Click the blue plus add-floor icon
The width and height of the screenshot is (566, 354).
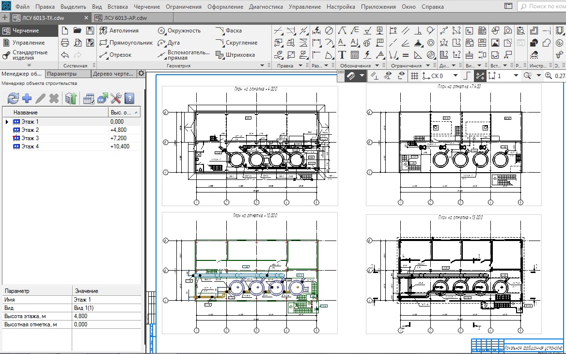(x=27, y=98)
